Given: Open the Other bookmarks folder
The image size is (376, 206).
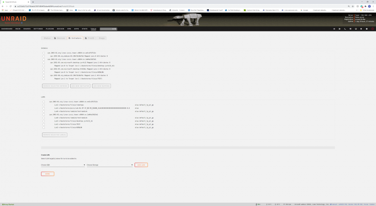Looking at the screenshot, I should (x=367, y=10).
